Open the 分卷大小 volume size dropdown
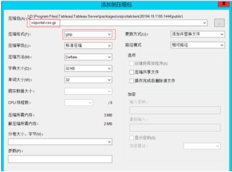The image size is (232, 172). click(60, 141)
